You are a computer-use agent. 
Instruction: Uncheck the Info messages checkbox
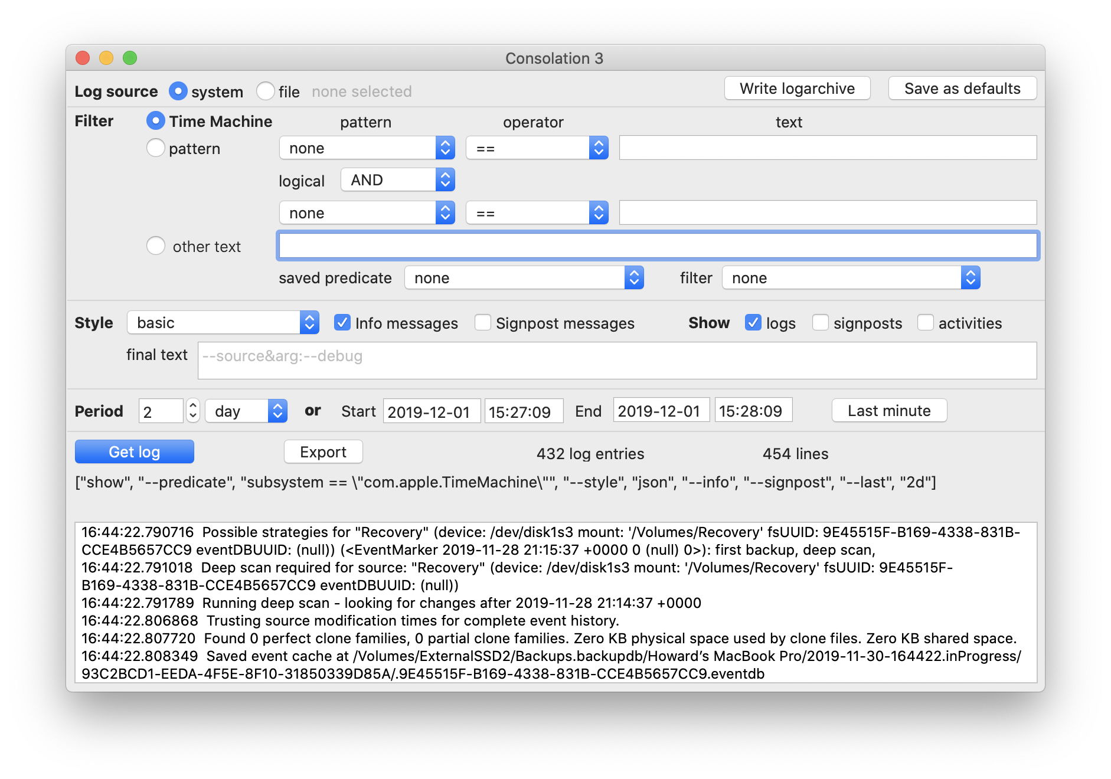click(x=342, y=323)
